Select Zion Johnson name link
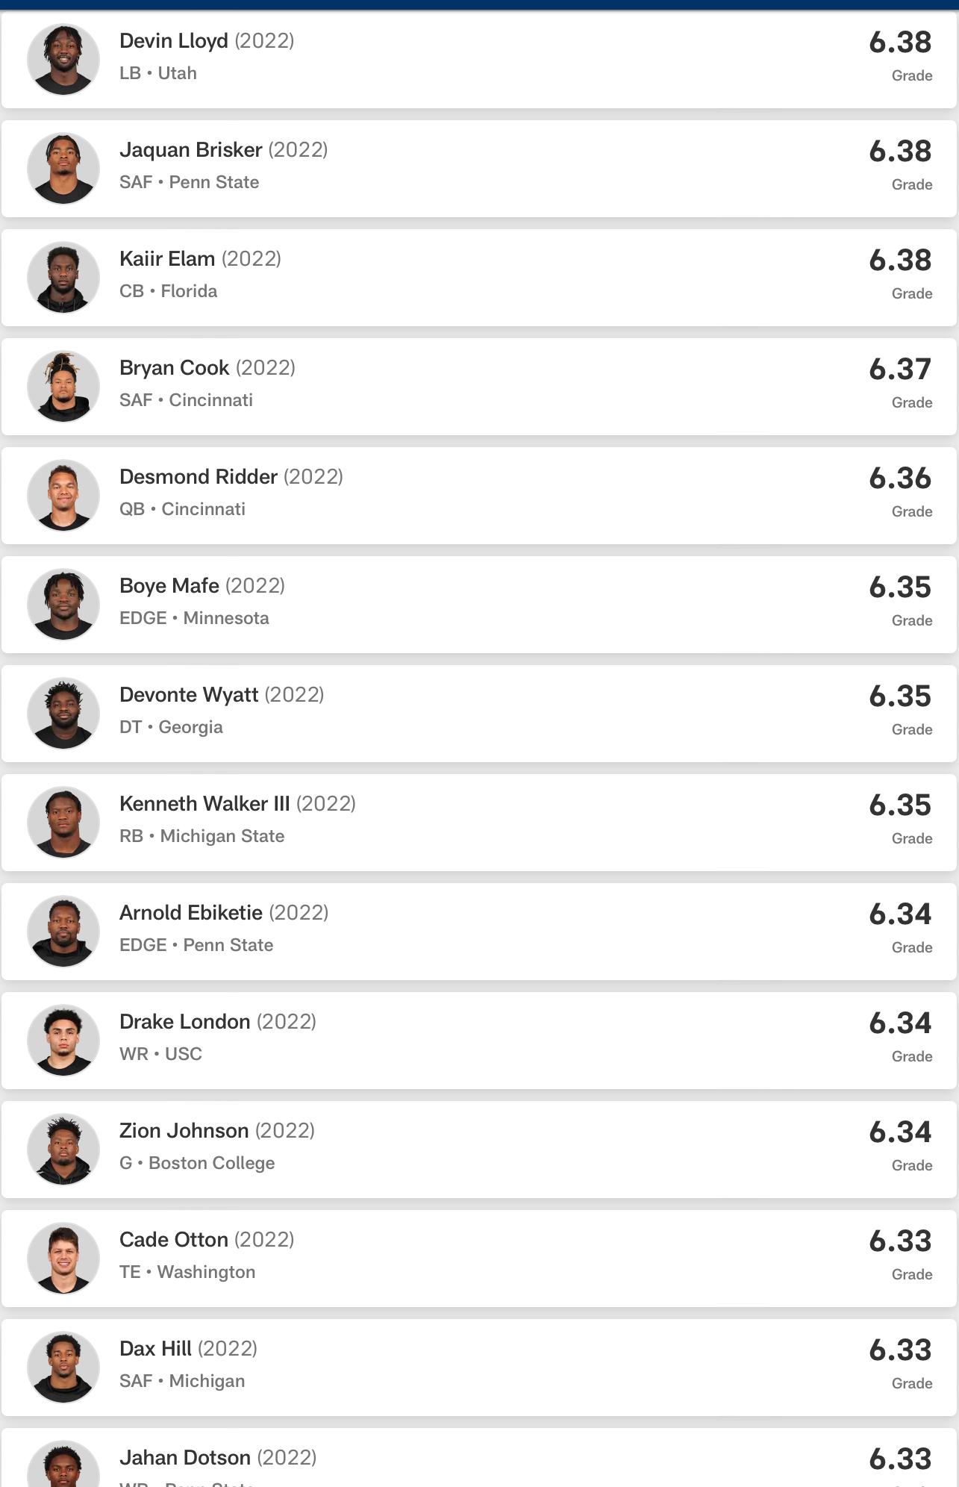This screenshot has height=1487, width=959. [x=184, y=1131]
